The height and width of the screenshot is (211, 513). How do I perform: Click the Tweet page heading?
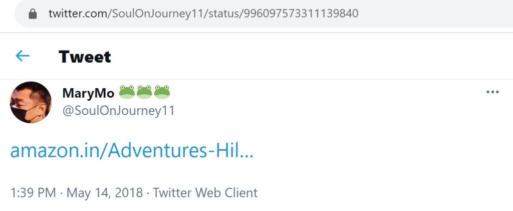coord(85,57)
